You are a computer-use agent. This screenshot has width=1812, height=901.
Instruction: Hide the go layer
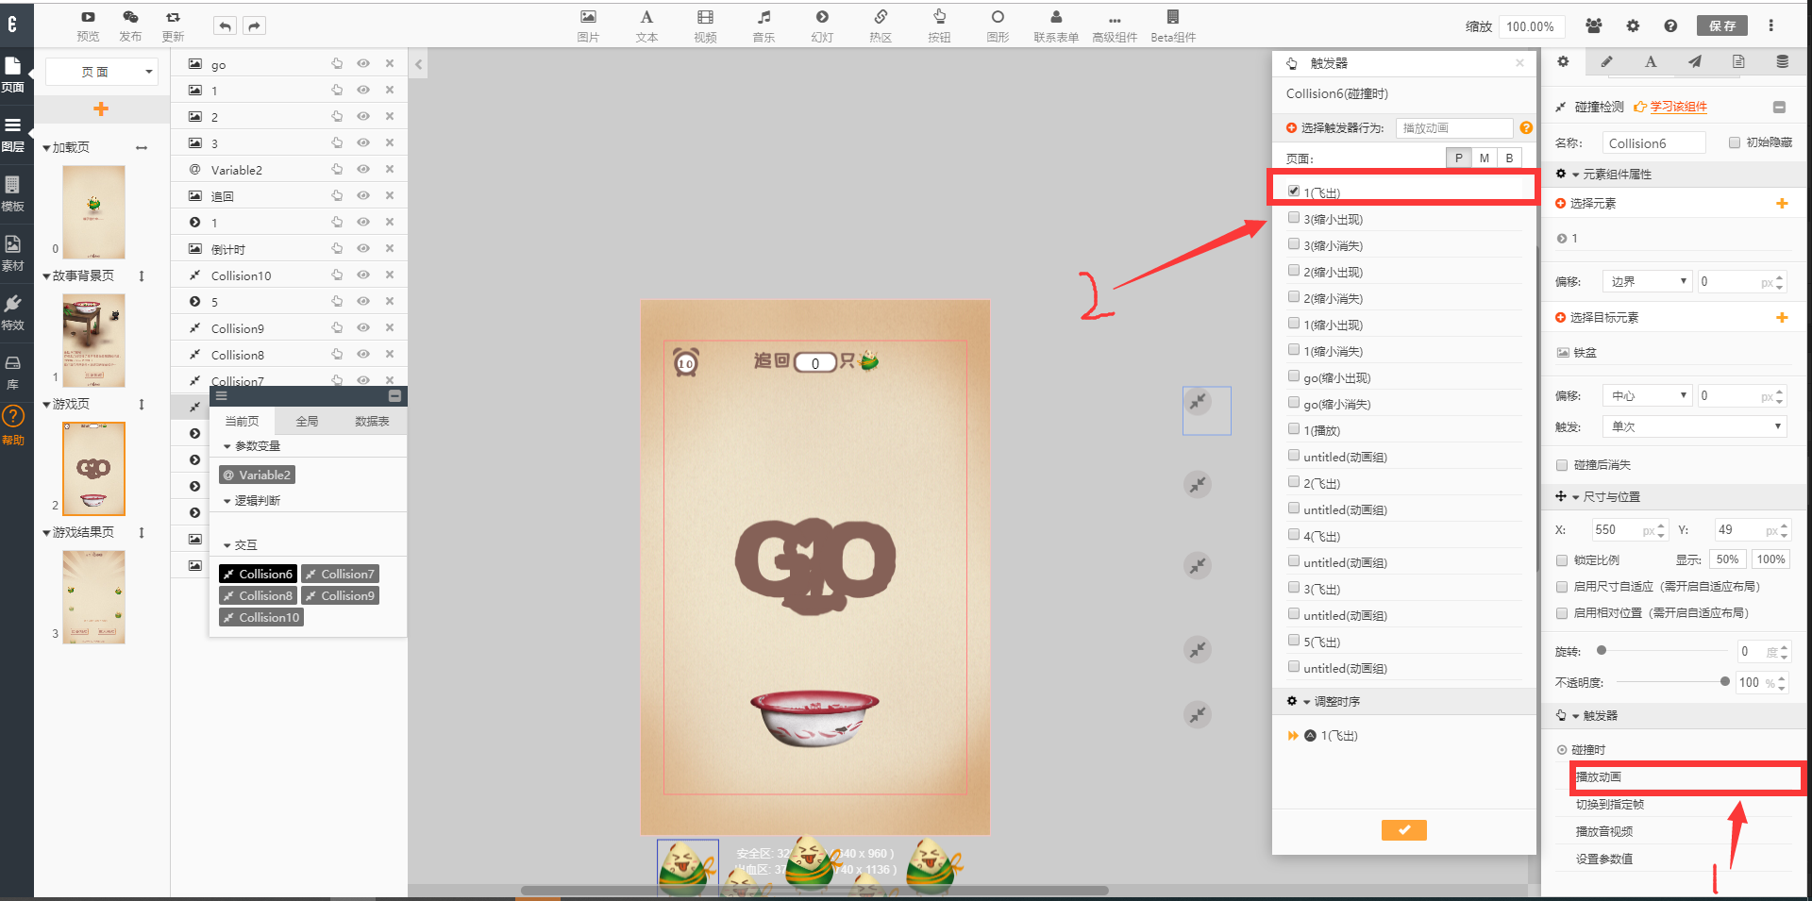pos(363,63)
